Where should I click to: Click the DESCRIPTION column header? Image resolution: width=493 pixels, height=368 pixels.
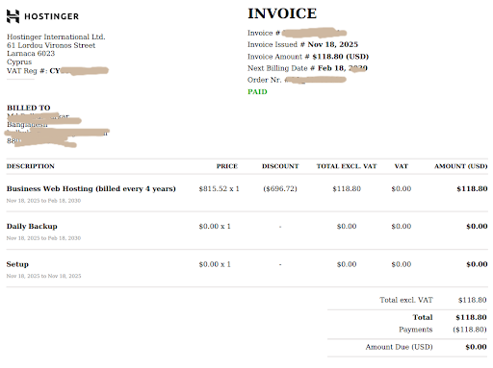(31, 166)
